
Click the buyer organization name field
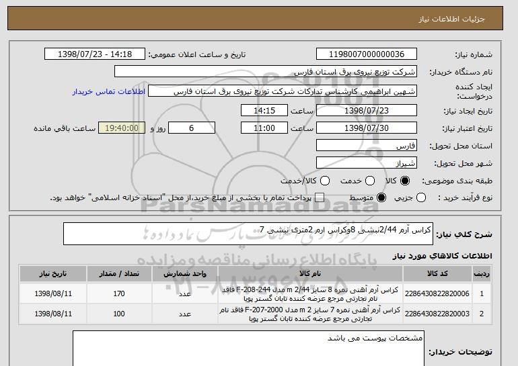[266, 72]
